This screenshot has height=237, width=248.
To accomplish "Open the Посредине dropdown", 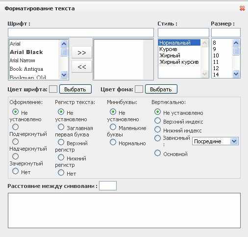I will 215,141.
